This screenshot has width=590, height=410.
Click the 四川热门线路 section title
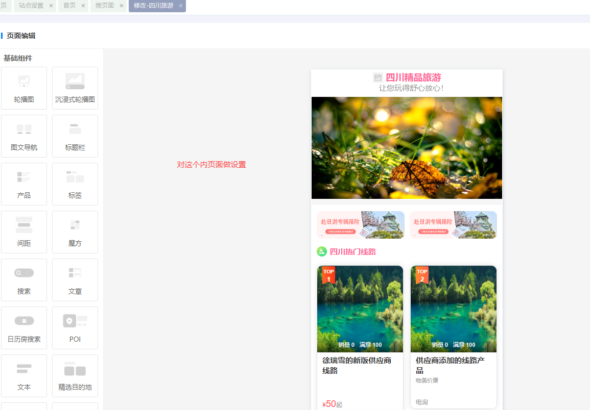pos(352,251)
